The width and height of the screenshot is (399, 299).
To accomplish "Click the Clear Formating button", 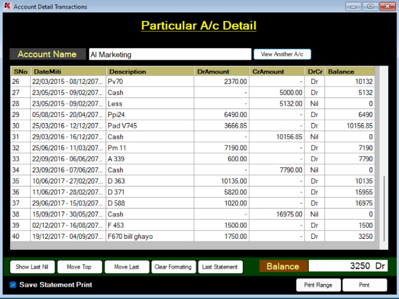I will [173, 267].
